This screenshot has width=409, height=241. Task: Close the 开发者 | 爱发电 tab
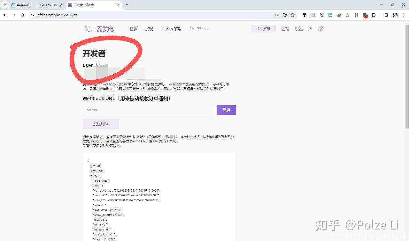[x=118, y=5]
